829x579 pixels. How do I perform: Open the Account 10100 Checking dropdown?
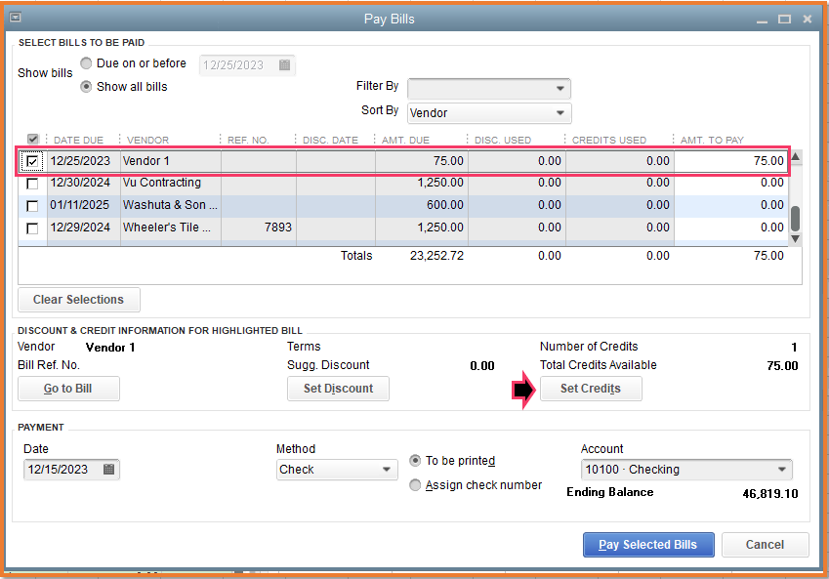coord(686,470)
